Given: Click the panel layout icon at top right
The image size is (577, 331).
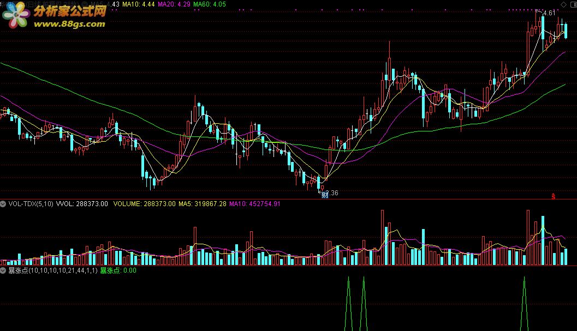Looking at the screenshot, I should click(573, 4).
